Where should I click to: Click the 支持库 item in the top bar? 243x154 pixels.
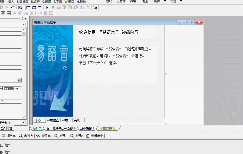[x=121, y=1]
